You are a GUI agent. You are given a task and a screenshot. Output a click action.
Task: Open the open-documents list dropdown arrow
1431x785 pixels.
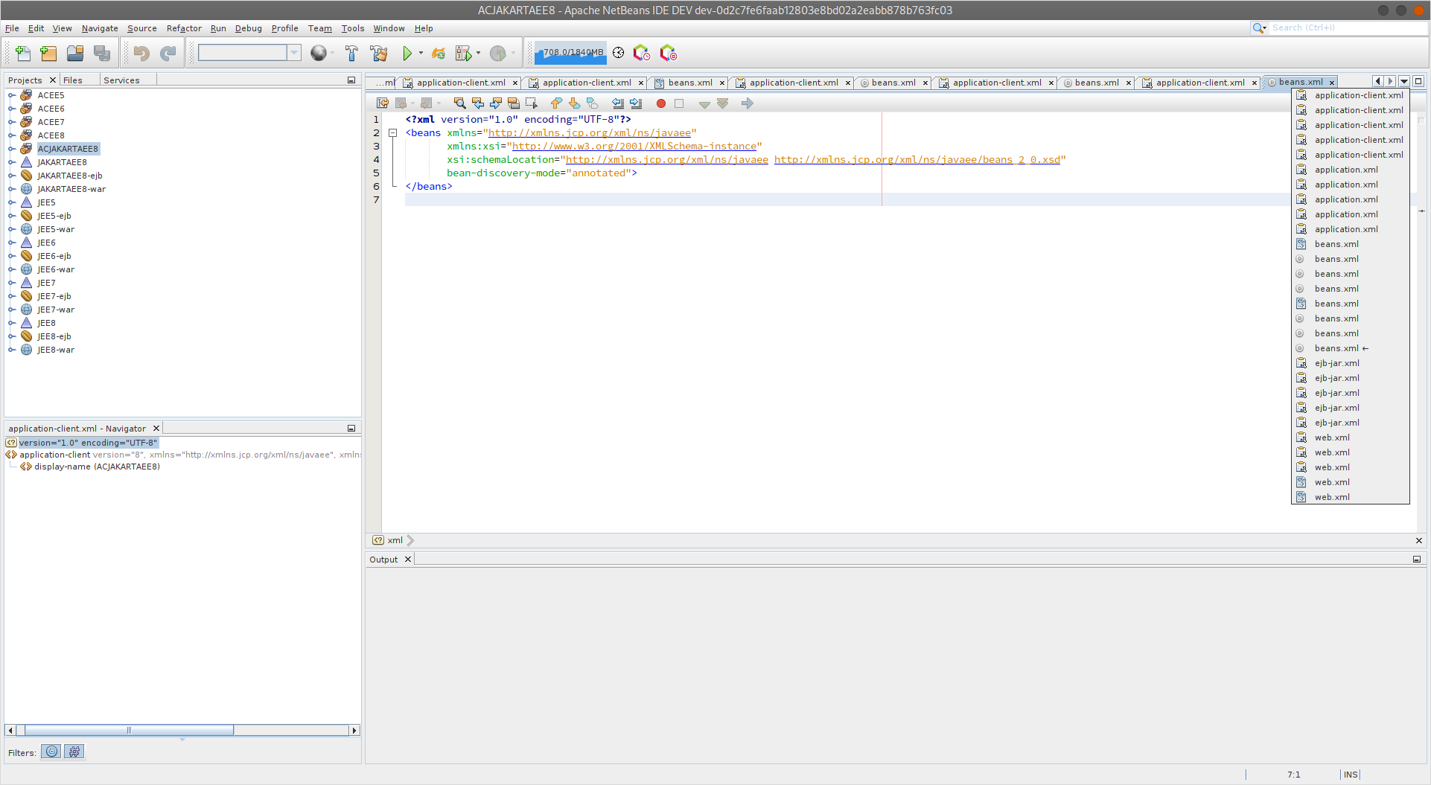point(1404,82)
